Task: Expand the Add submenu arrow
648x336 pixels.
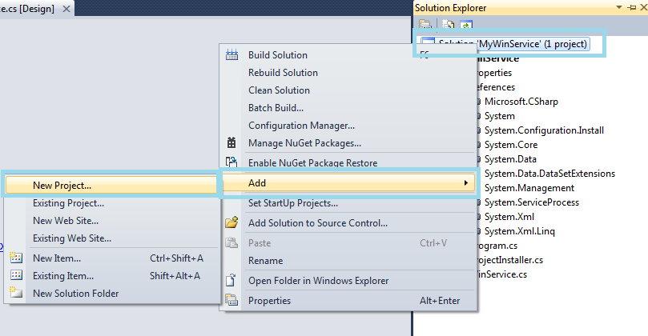Action: coord(466,183)
